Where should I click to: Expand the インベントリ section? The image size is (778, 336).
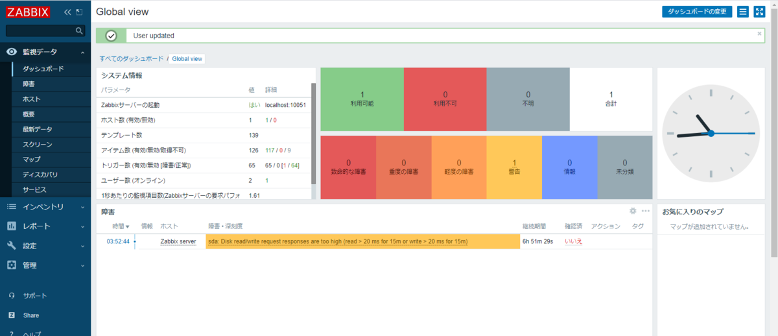[x=82, y=207]
